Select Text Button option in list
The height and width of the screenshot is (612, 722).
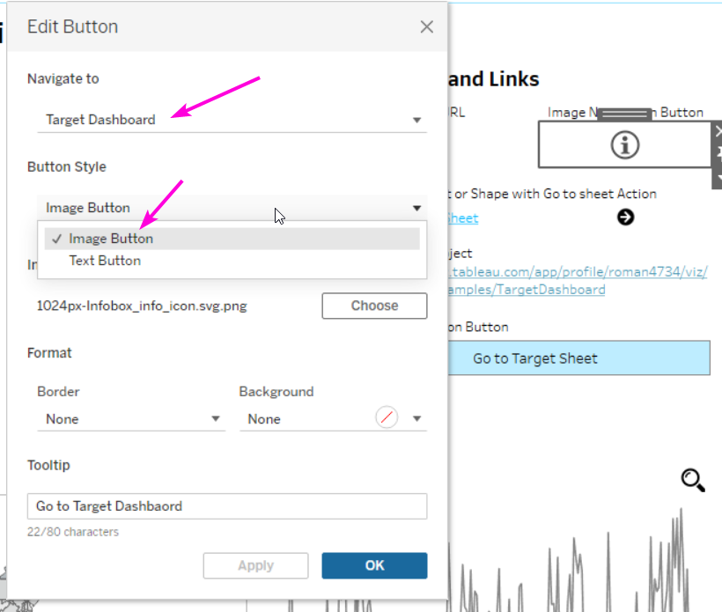click(105, 261)
